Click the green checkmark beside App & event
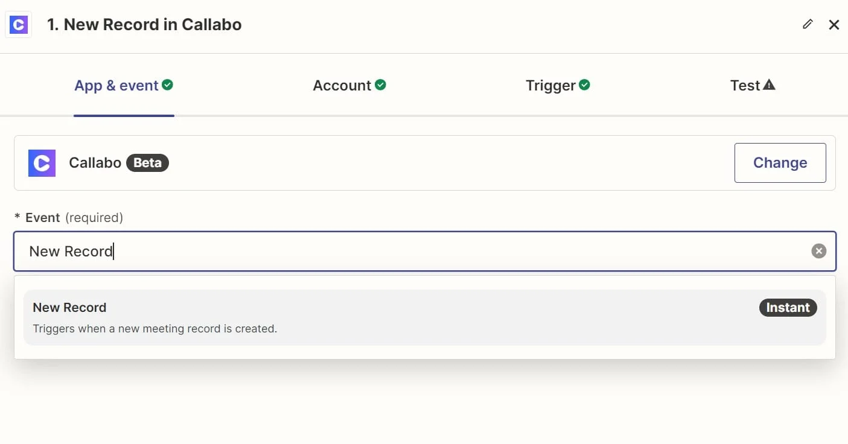Viewport: 848px width, 444px height. [x=168, y=85]
